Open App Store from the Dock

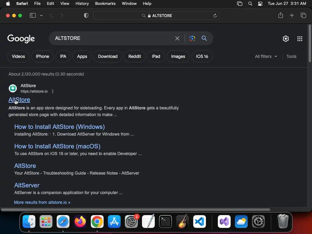coord(114,222)
